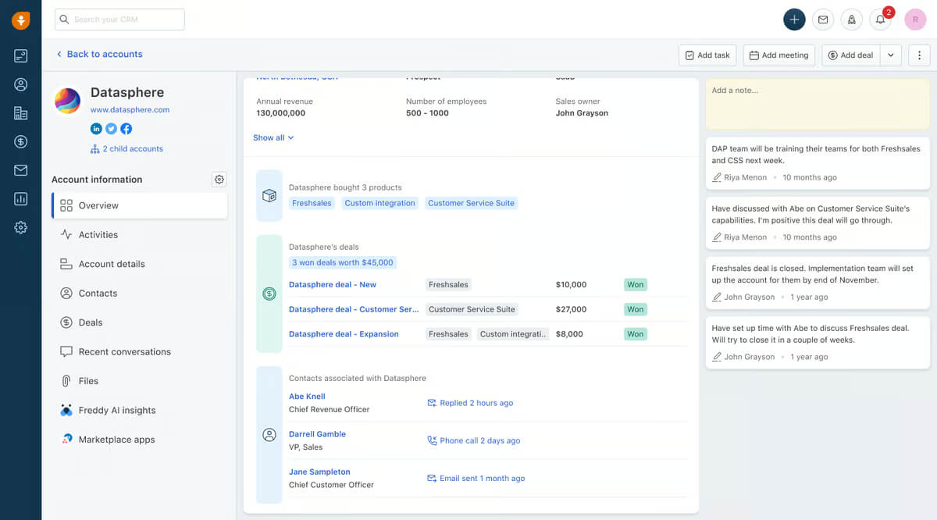937x520 pixels.
Task: Click Phone call 2 days ago activity
Action: point(473,440)
